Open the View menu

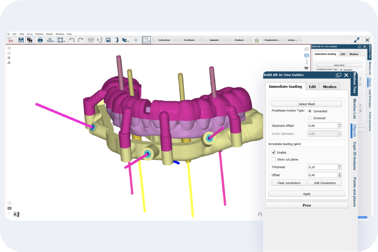point(22,34)
